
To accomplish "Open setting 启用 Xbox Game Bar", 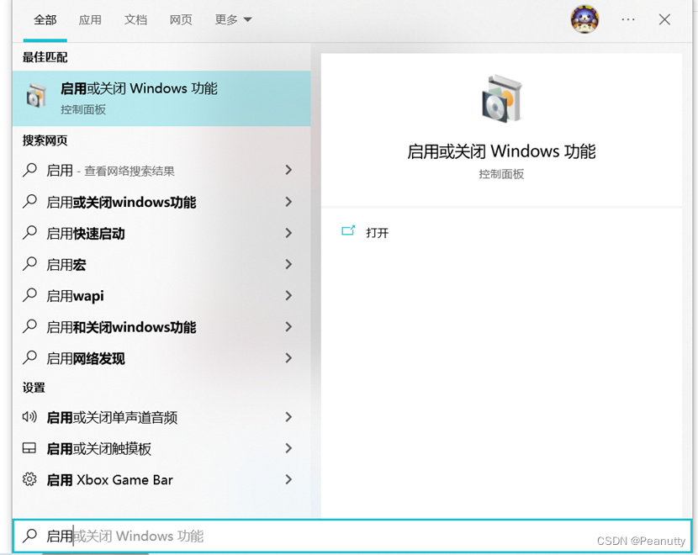I will (x=109, y=480).
